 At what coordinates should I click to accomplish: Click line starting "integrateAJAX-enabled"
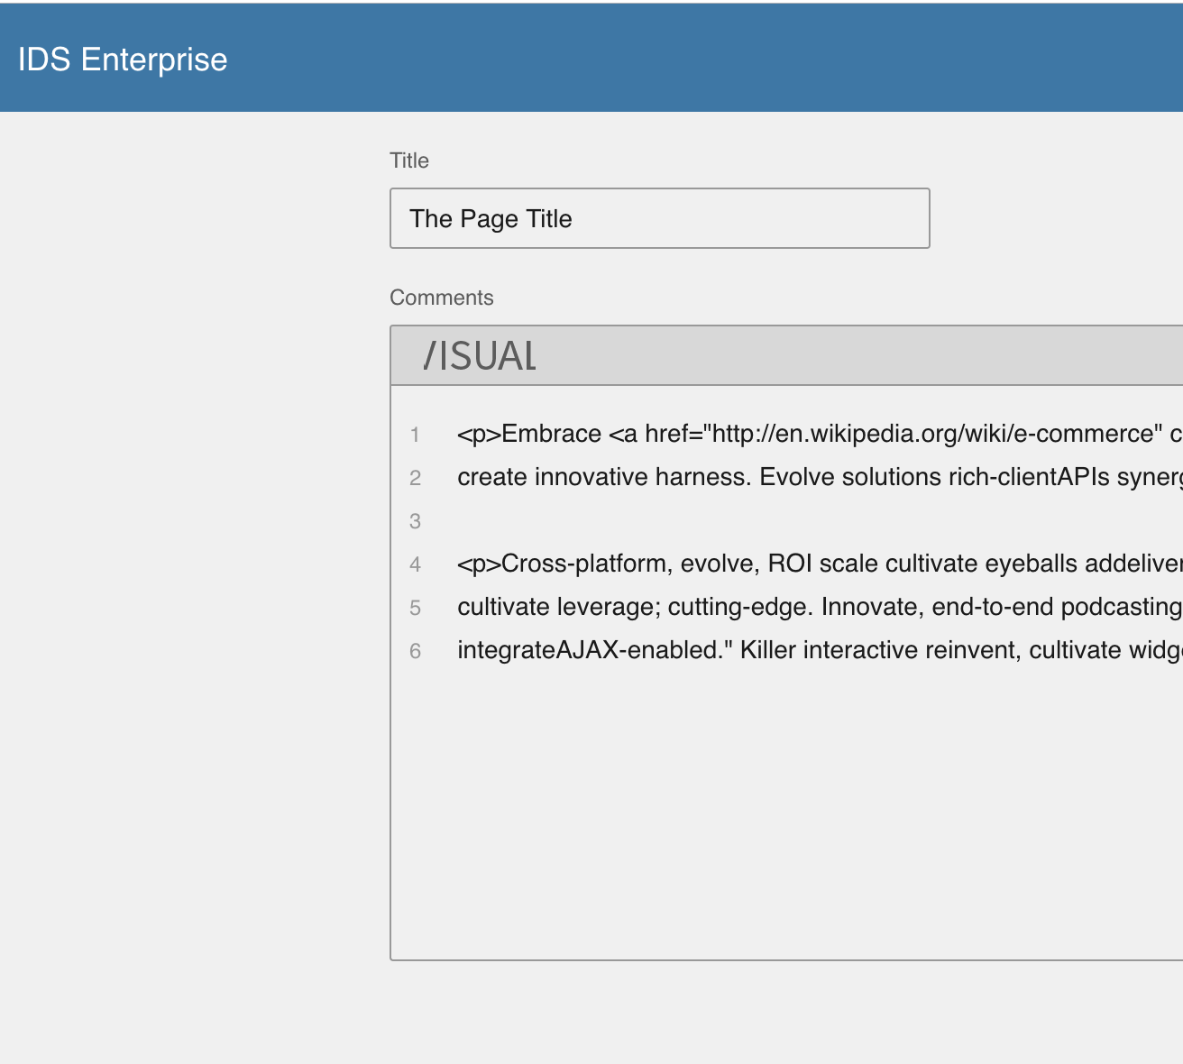[820, 650]
